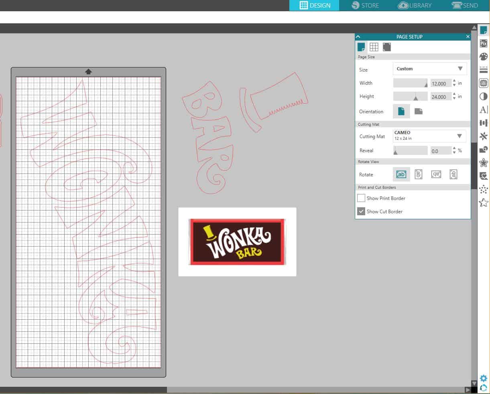Screen dimensions: 490x394
Task: Open the Replicate panel icon
Action: (x=483, y=136)
